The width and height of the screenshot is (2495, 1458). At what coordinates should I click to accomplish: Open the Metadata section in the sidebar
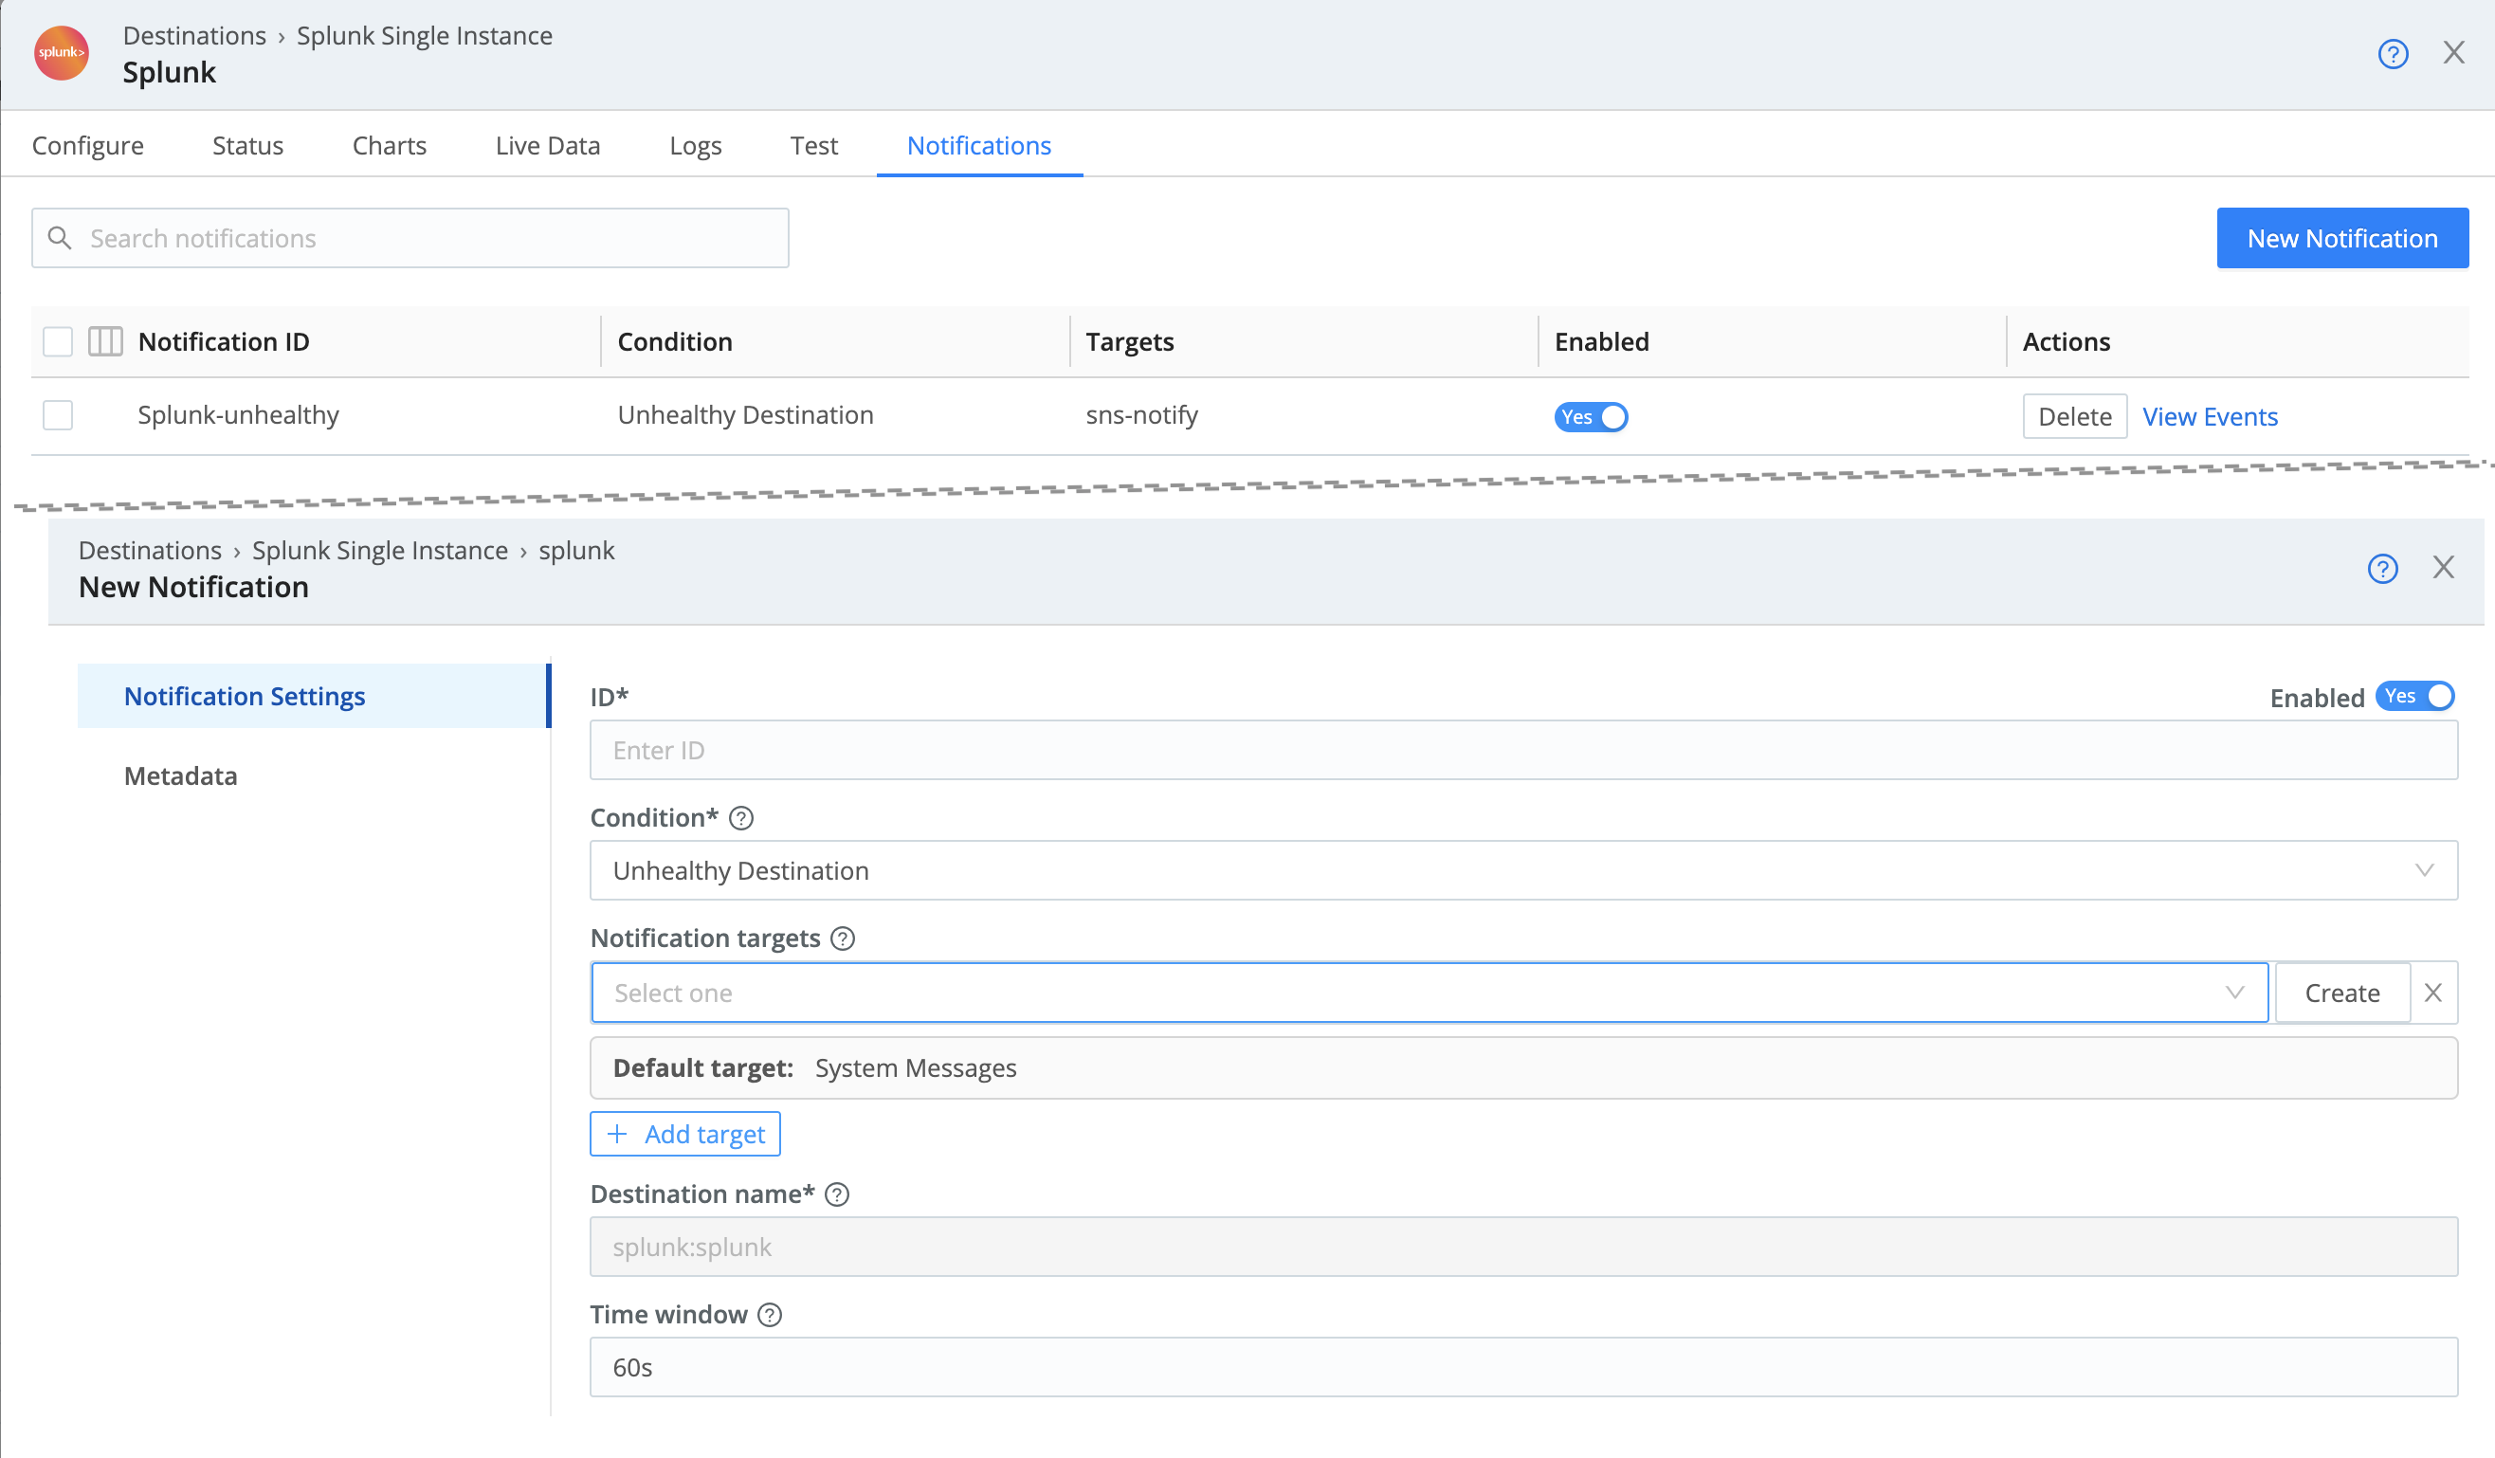click(x=180, y=776)
